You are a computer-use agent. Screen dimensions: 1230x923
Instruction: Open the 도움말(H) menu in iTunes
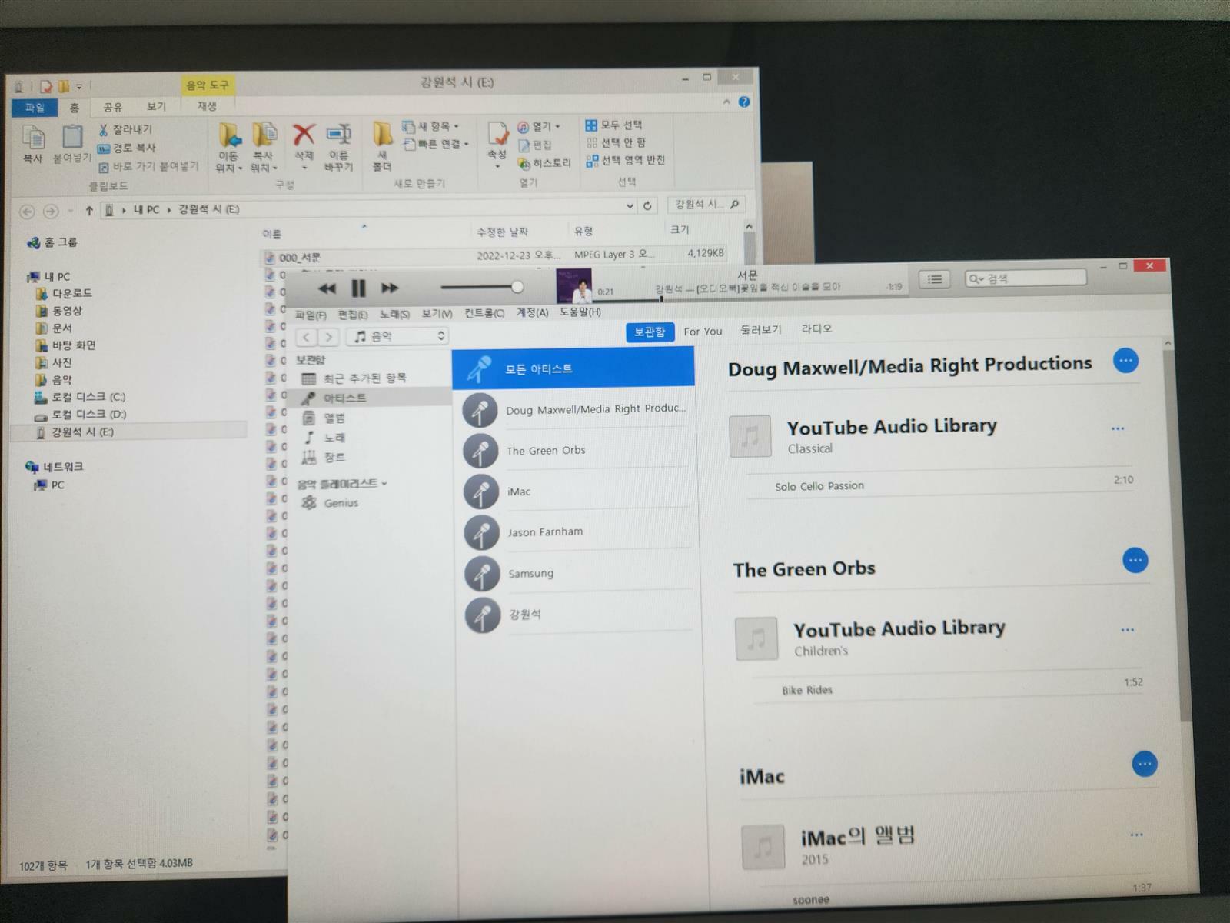(x=580, y=312)
